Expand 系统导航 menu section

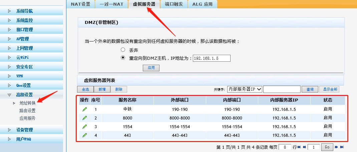[x=31, y=11]
